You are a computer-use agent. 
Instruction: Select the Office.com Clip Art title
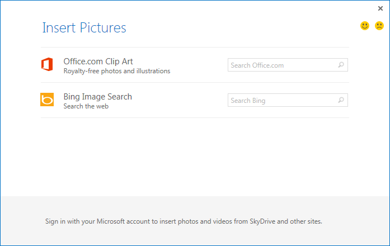tap(98, 61)
